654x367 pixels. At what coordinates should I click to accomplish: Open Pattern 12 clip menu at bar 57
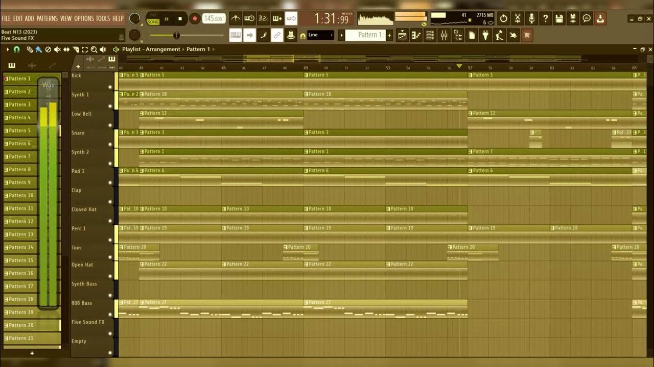(x=470, y=113)
